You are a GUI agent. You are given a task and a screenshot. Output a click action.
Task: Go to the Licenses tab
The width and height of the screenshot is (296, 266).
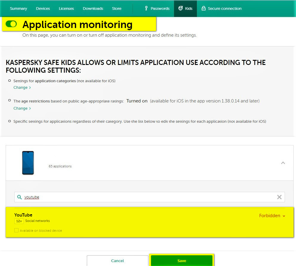(66, 9)
